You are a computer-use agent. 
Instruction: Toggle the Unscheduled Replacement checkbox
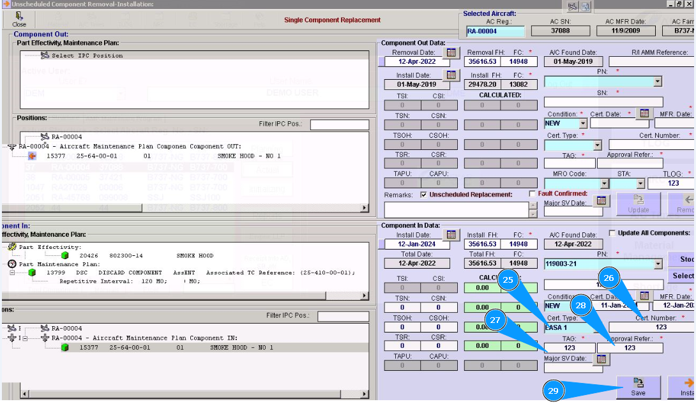click(x=423, y=195)
